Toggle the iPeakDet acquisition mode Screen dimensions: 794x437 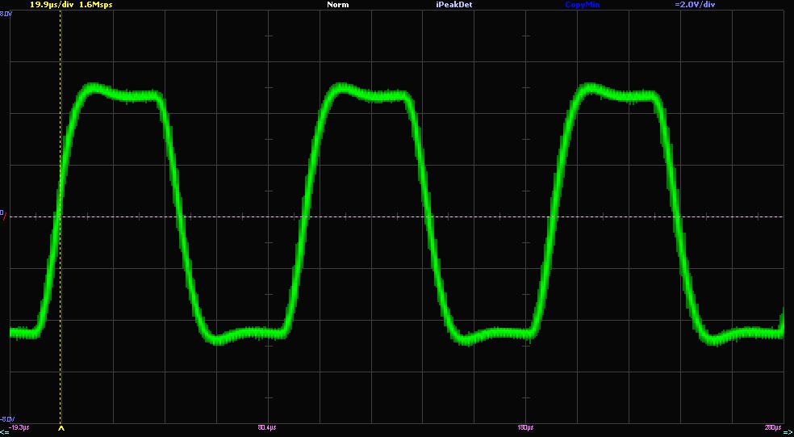pyautogui.click(x=453, y=5)
